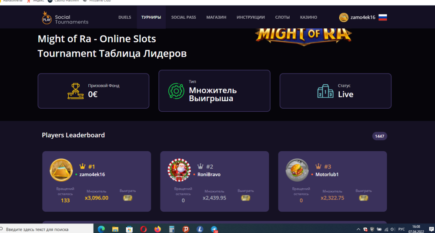Screen dimensions: 435x233
Task: Click Motorlub1's burger avatar
Action: [297, 170]
